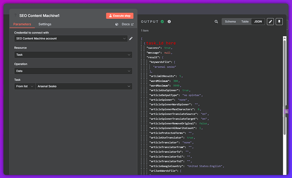This screenshot has height=178, width=292.
Task: Click the "articleSpinnerAiRewriteCount" key
Action: pos(174,128)
